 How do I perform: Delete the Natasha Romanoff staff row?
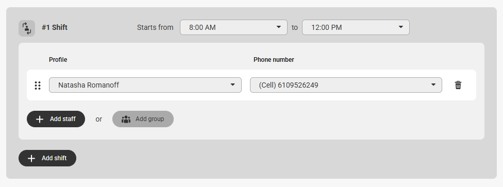[458, 85]
